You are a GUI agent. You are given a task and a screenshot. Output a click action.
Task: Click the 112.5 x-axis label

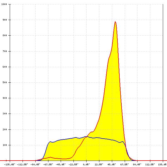tap(150, 164)
